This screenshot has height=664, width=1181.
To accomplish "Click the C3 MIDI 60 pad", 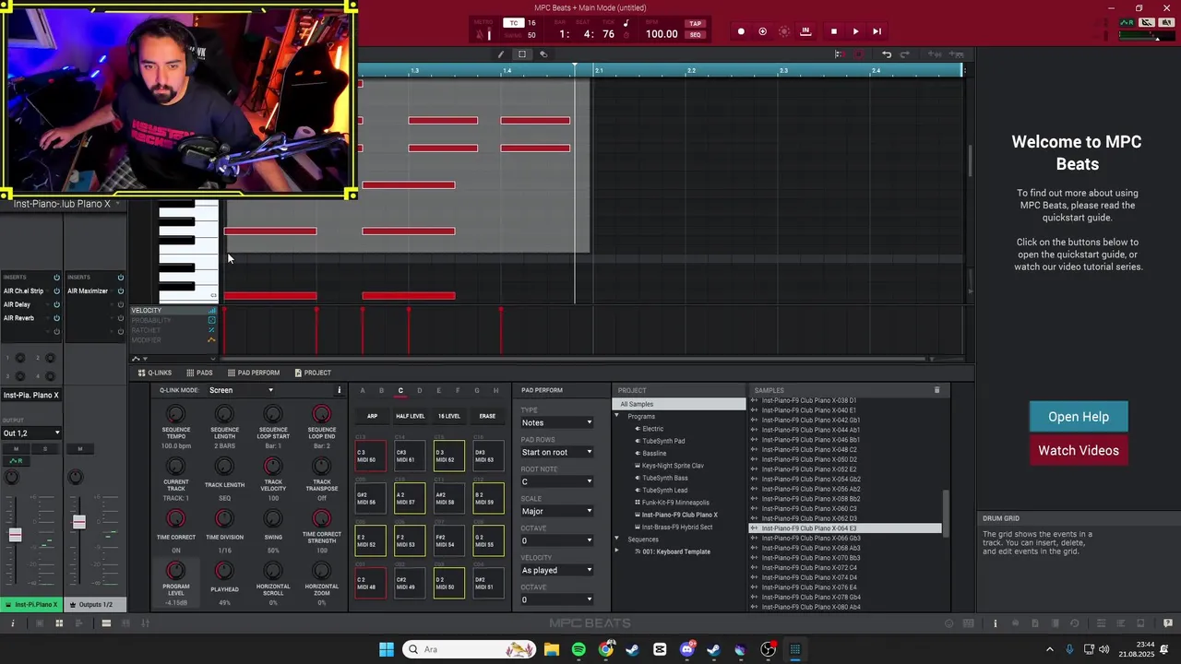I will coord(371,456).
